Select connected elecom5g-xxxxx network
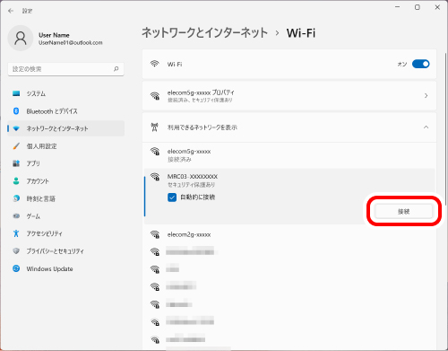 (289, 155)
